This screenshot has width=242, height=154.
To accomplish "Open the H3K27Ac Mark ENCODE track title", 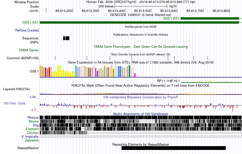I will [x=140, y=86].
